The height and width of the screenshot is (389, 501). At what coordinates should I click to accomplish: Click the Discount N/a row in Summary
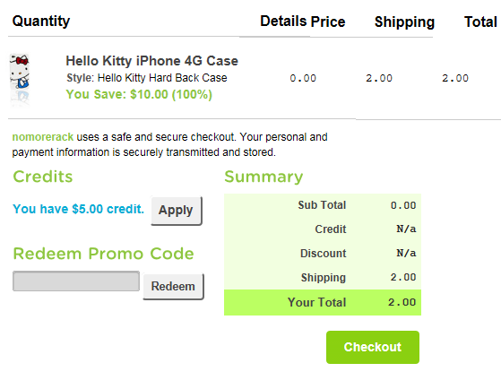(323, 253)
